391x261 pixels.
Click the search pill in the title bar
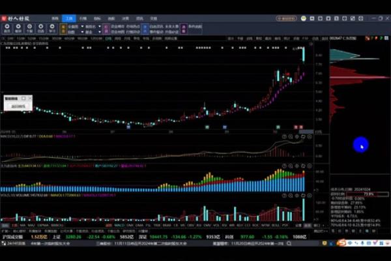point(286,18)
